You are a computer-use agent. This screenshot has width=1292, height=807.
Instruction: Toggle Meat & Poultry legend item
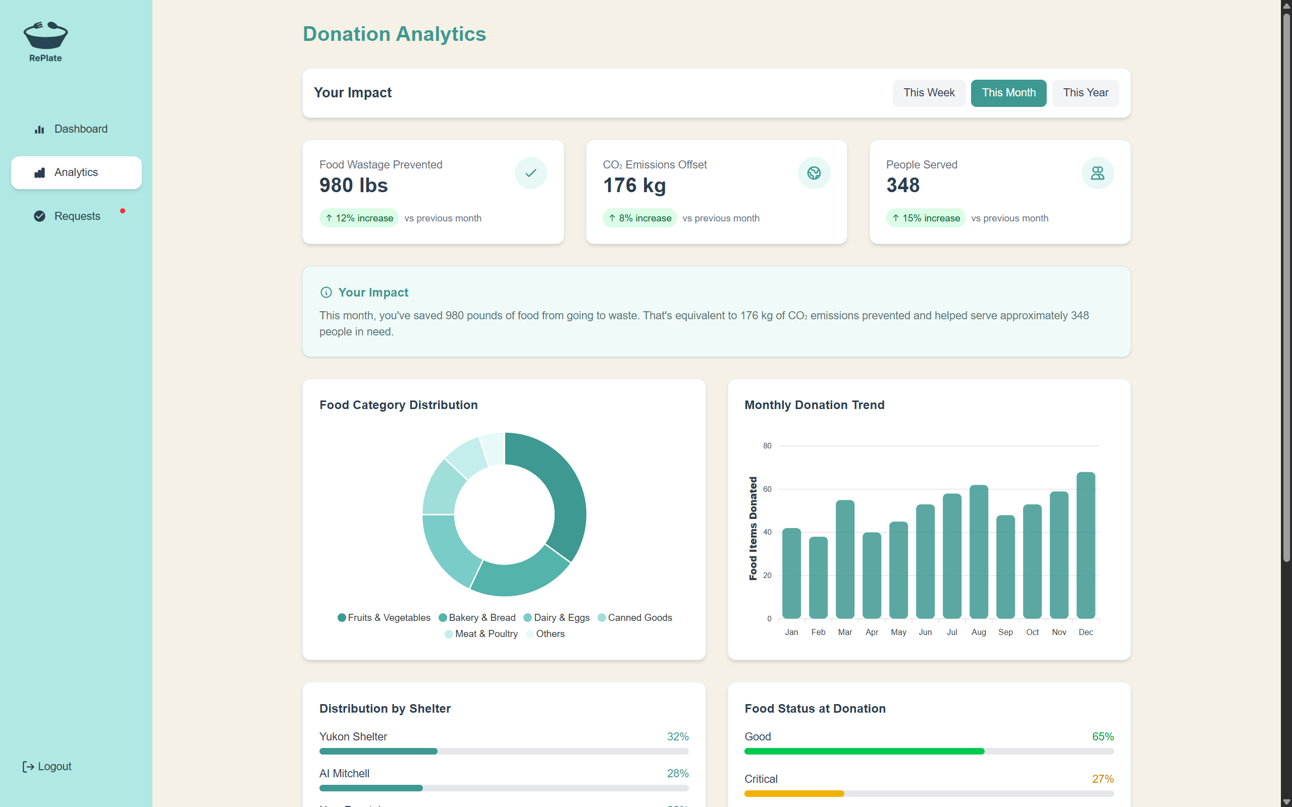(481, 633)
